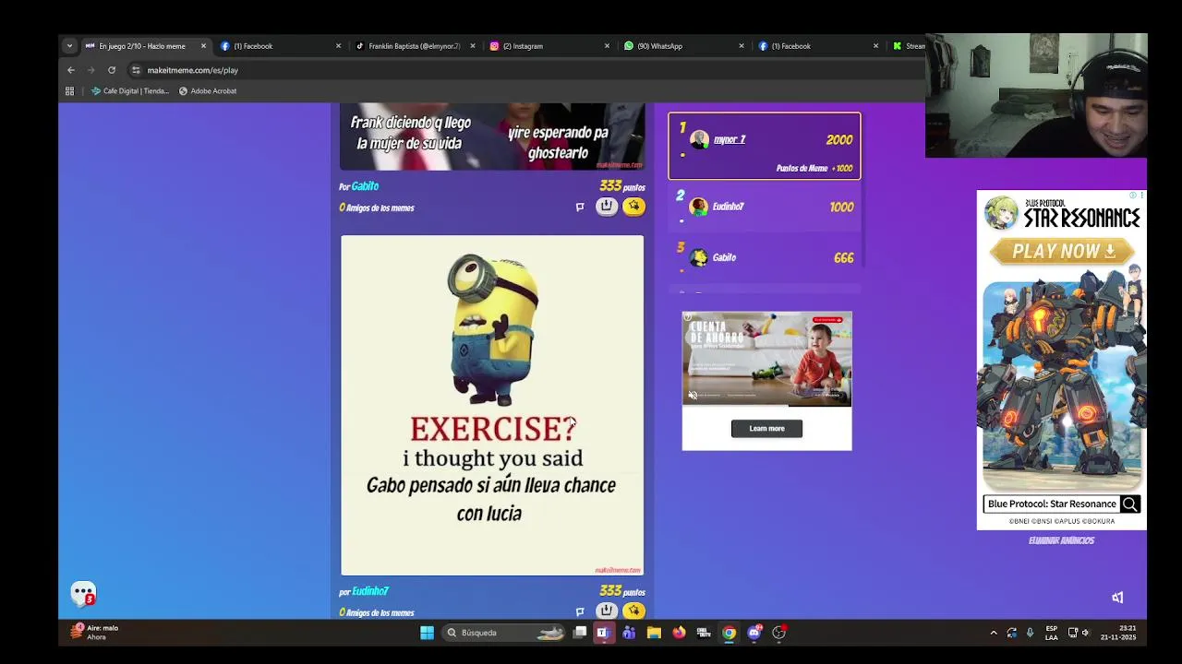The width and height of the screenshot is (1182, 664).
Task: Open Task View in the taskbar
Action: (580, 633)
